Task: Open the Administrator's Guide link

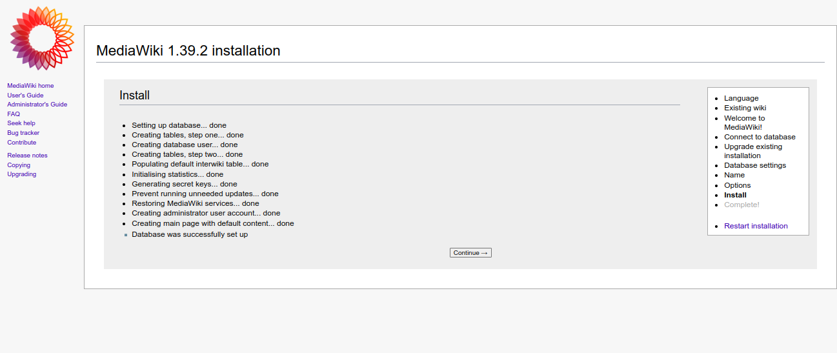Action: click(x=37, y=105)
